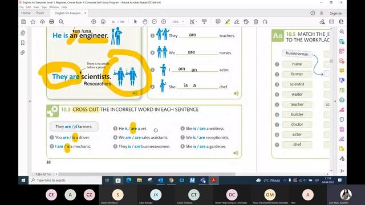Collapse the right tools pane arrow
365x205 pixels.
pyautogui.click(x=335, y=101)
